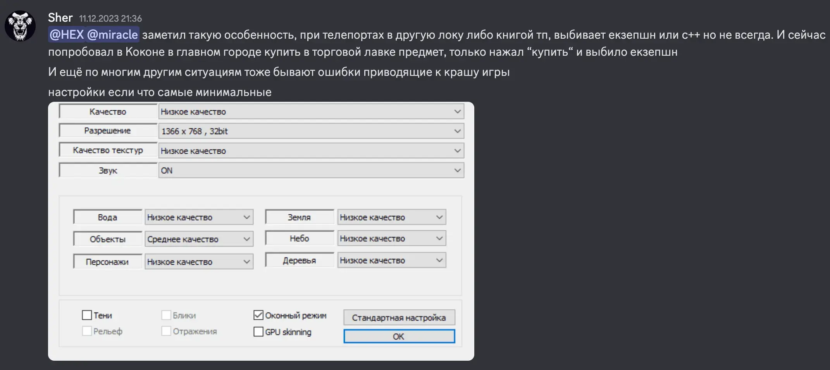Open the Качество dropdown
This screenshot has height=370, width=830.
(x=311, y=111)
